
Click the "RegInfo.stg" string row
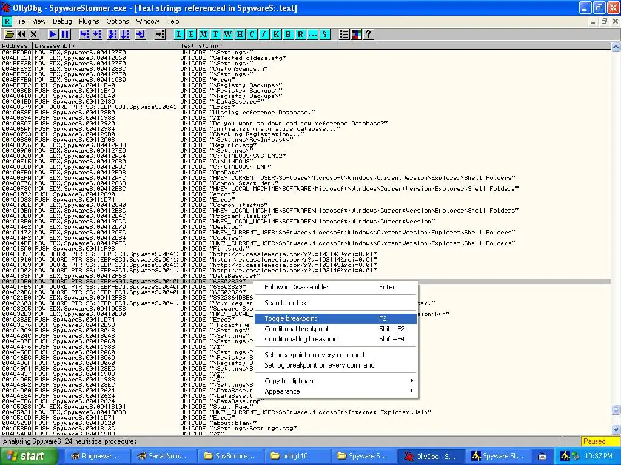pos(306,145)
